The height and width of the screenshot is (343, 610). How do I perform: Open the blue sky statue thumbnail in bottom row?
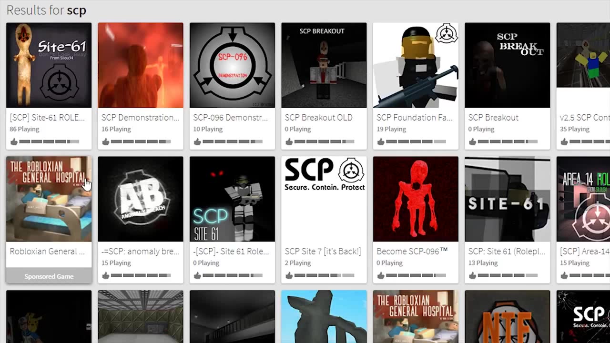[x=324, y=317]
